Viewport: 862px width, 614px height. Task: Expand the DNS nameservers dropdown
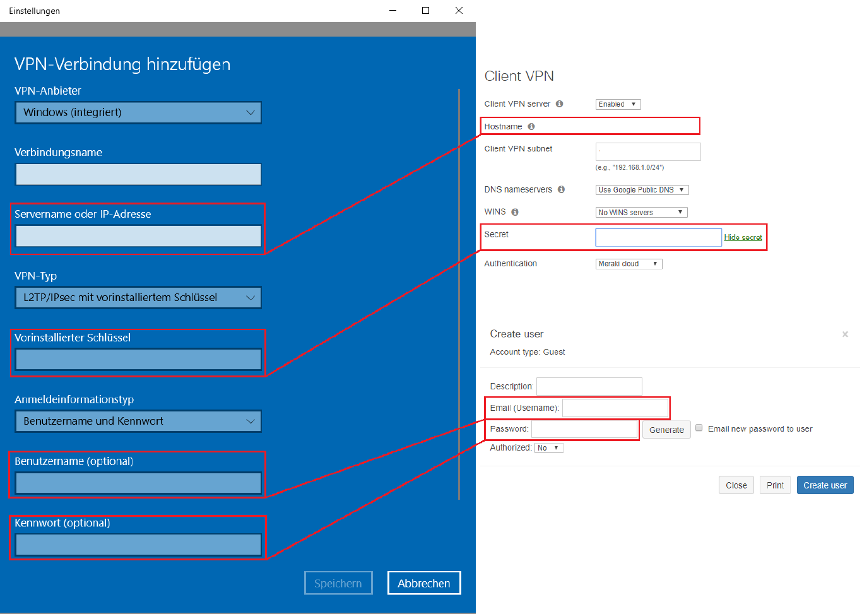(642, 190)
